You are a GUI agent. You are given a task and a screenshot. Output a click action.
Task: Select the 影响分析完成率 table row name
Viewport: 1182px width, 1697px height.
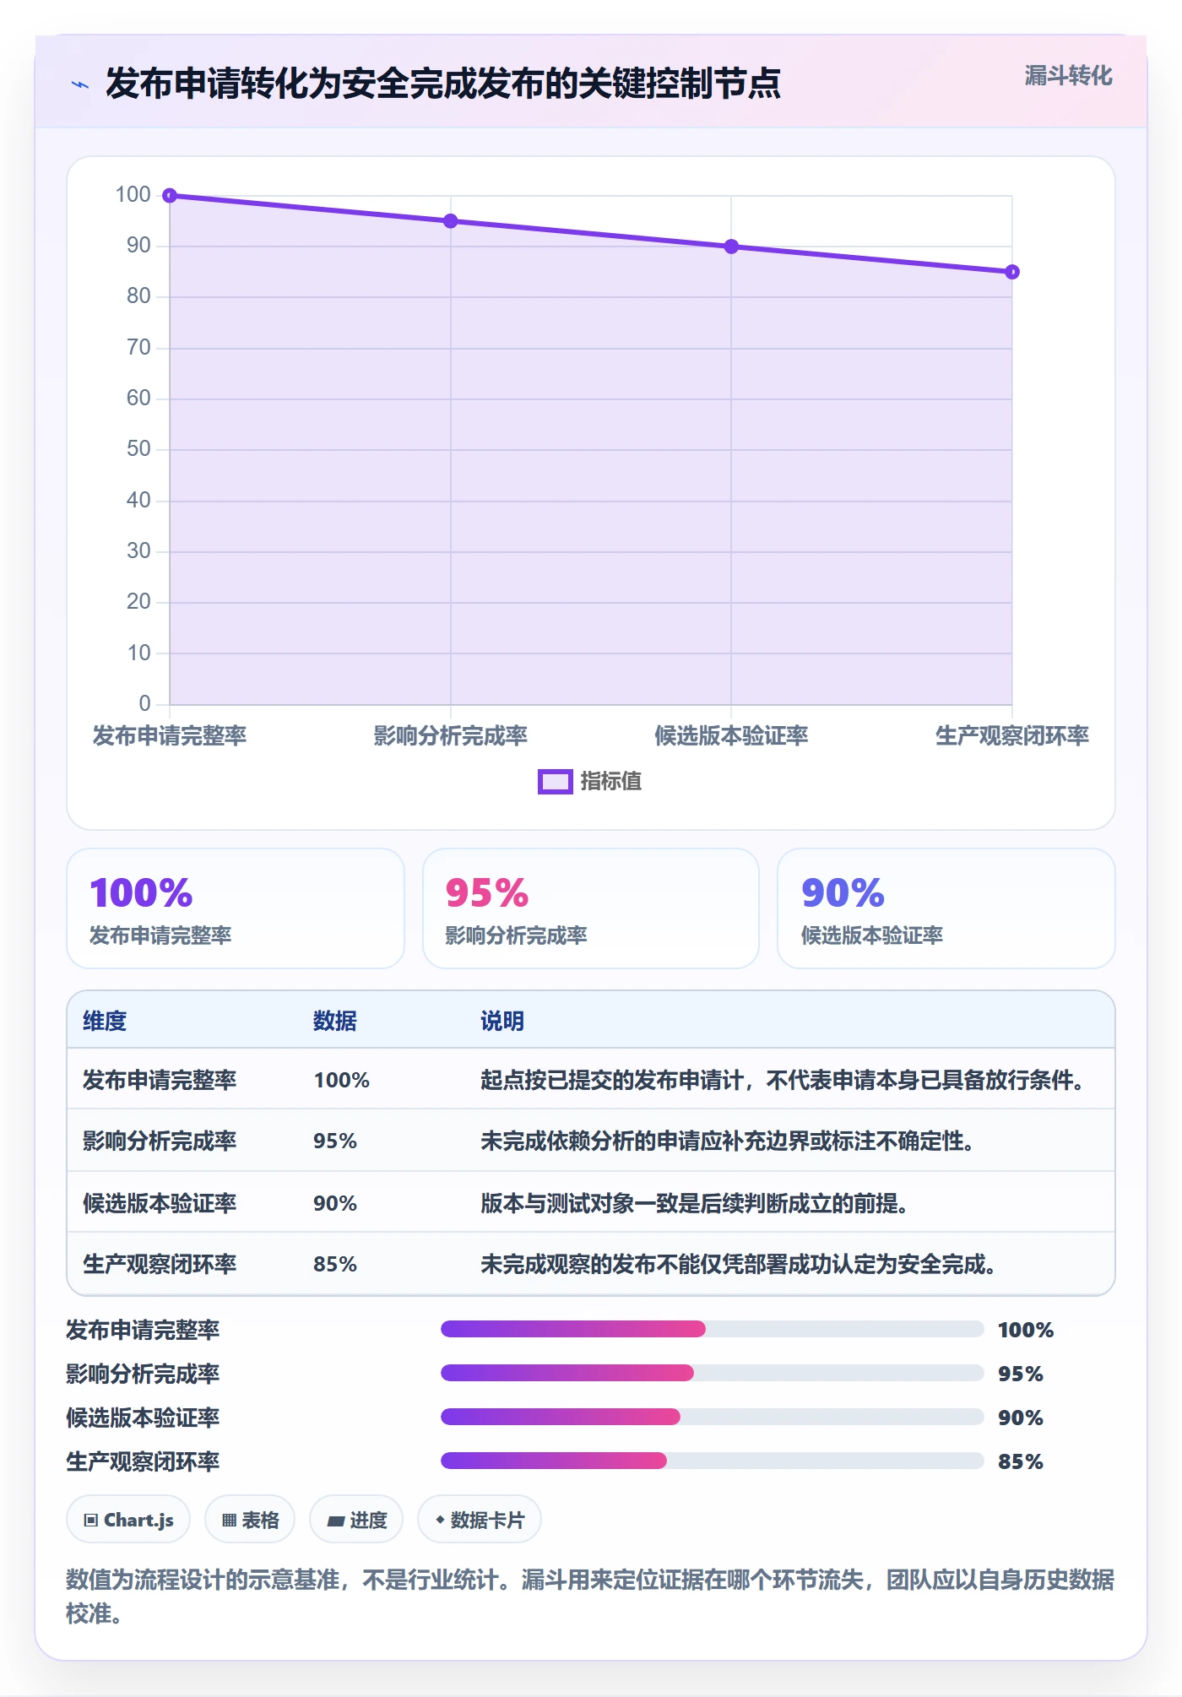point(160,1141)
